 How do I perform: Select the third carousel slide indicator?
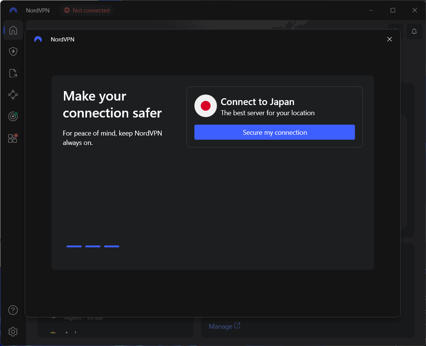point(112,246)
